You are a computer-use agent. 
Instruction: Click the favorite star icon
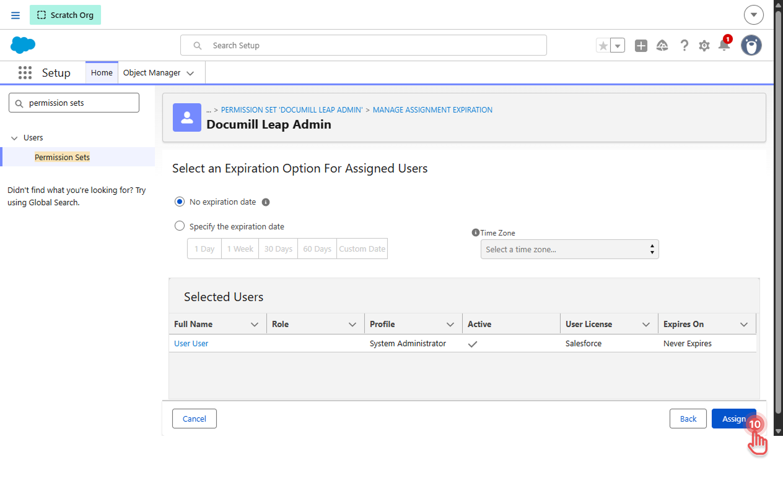603,46
